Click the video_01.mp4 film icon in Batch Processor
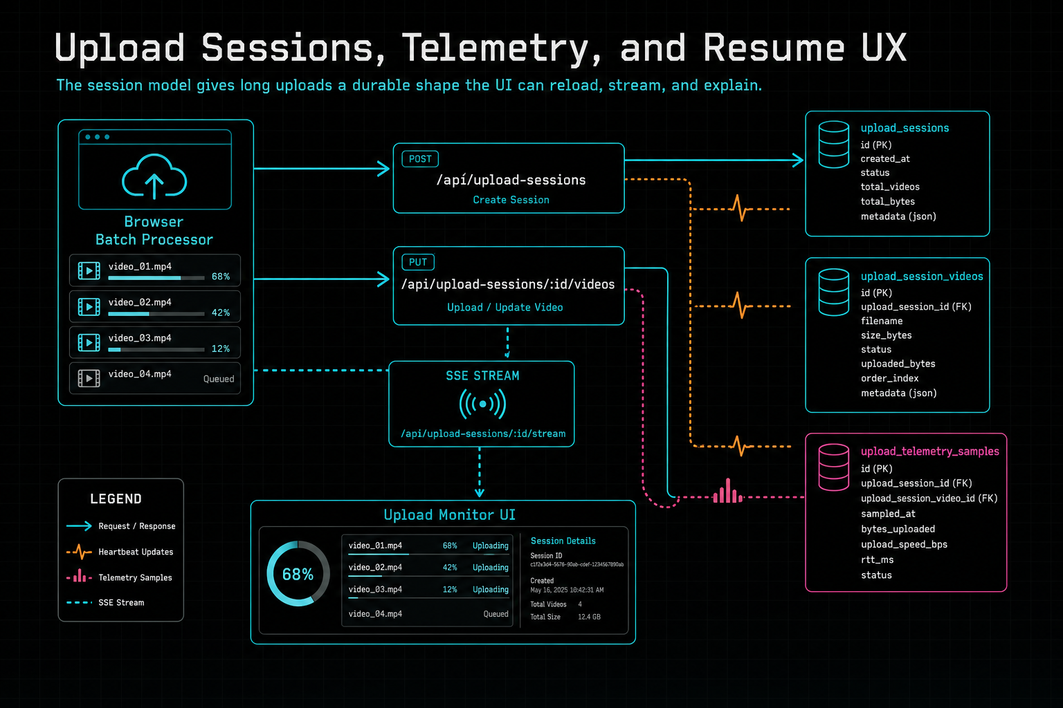 pos(89,271)
